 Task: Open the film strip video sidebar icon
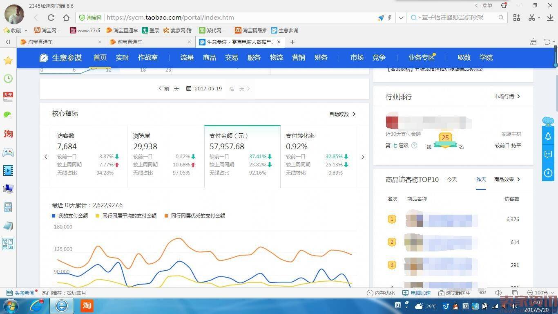[x=8, y=170]
